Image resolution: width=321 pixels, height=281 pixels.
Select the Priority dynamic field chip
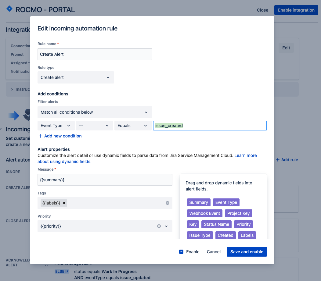pyautogui.click(x=243, y=224)
